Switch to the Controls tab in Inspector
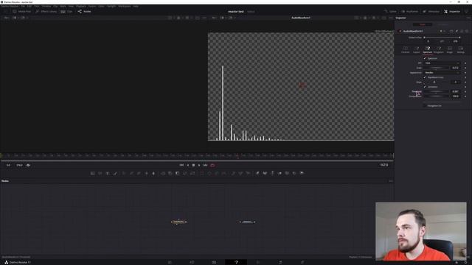Viewport: 472px width, 265px height. tap(405, 49)
